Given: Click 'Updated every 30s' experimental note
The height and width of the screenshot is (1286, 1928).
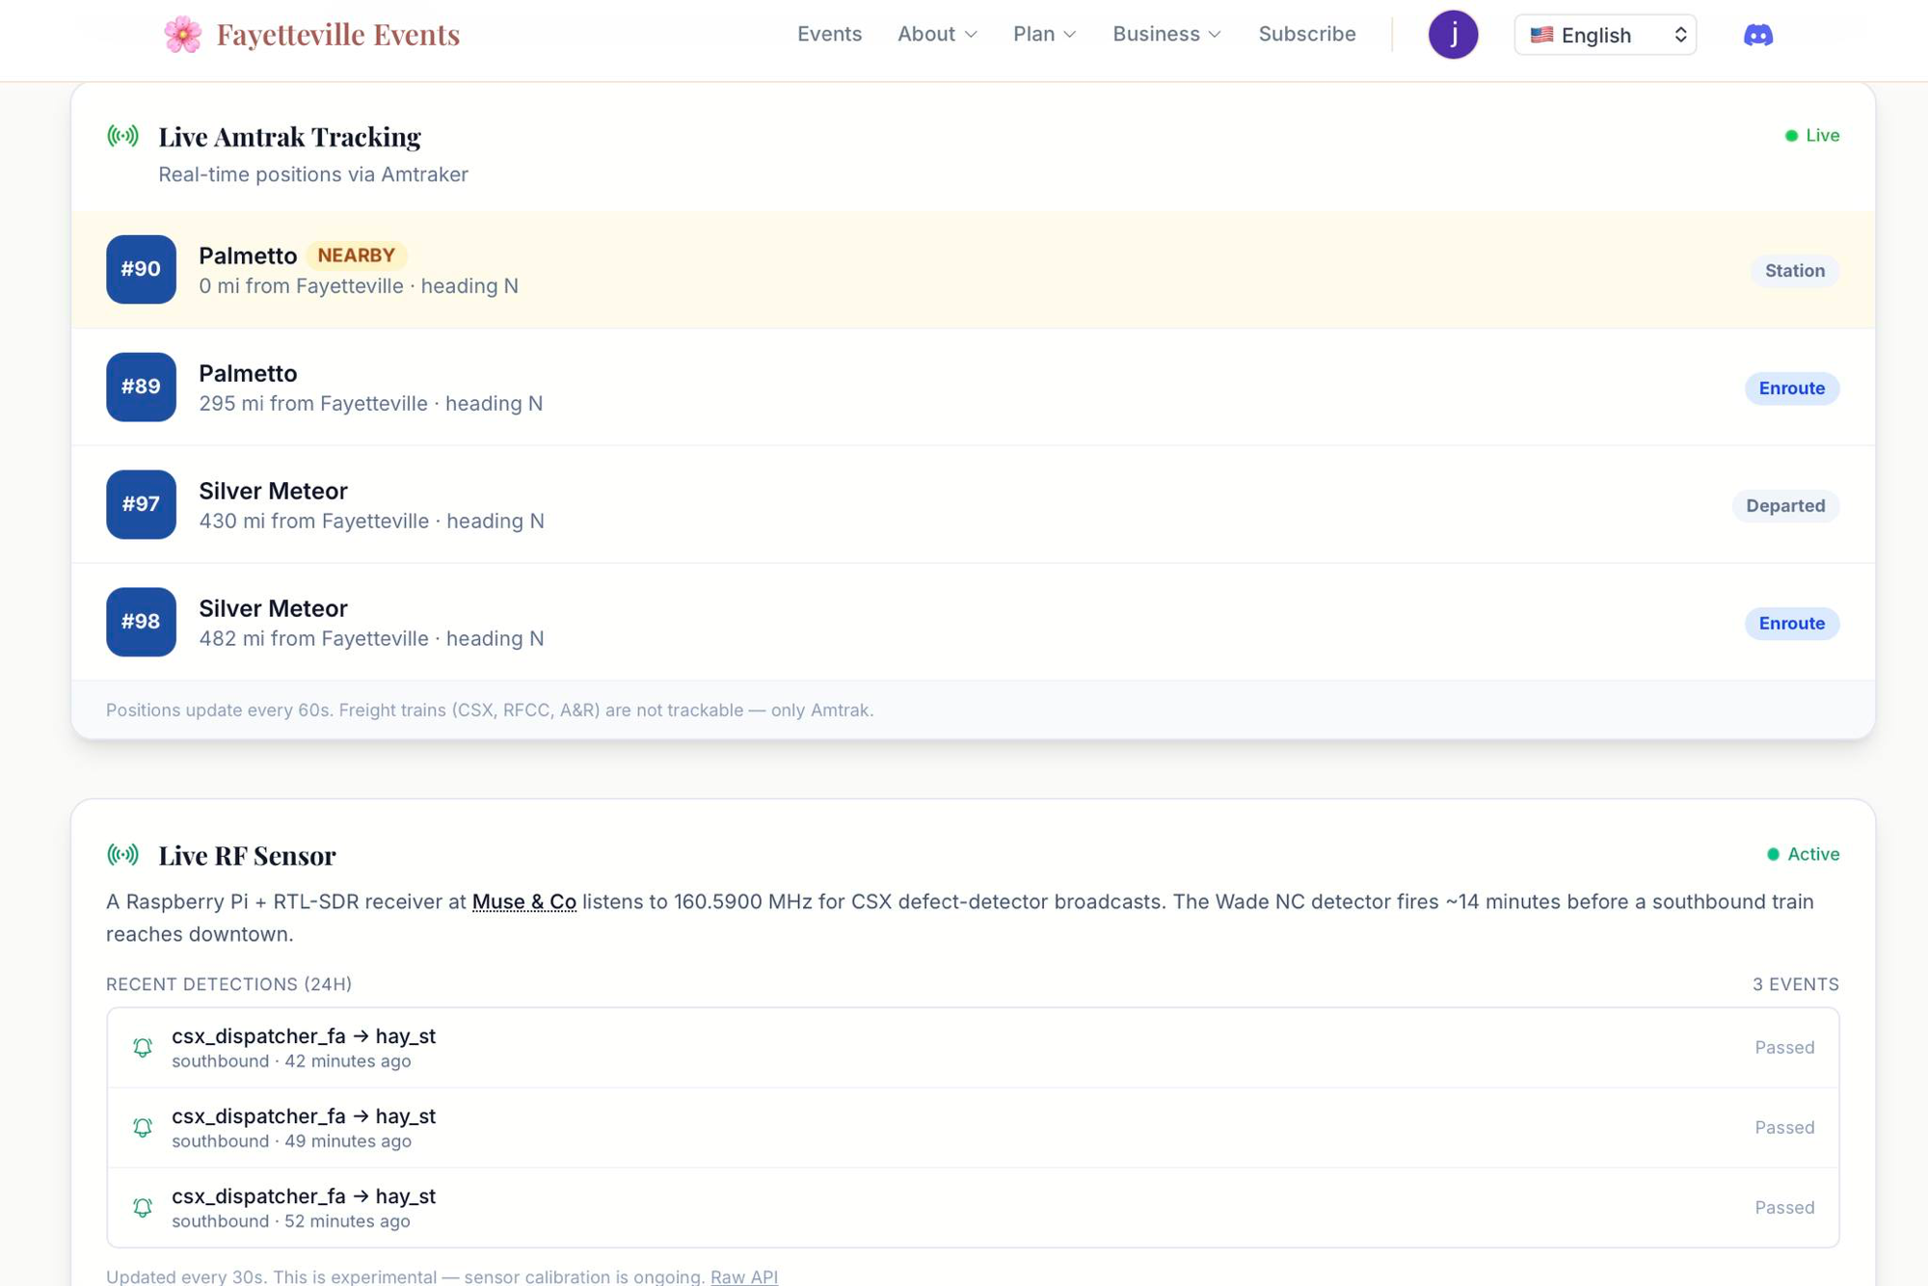Looking at the screenshot, I should click(x=405, y=1276).
